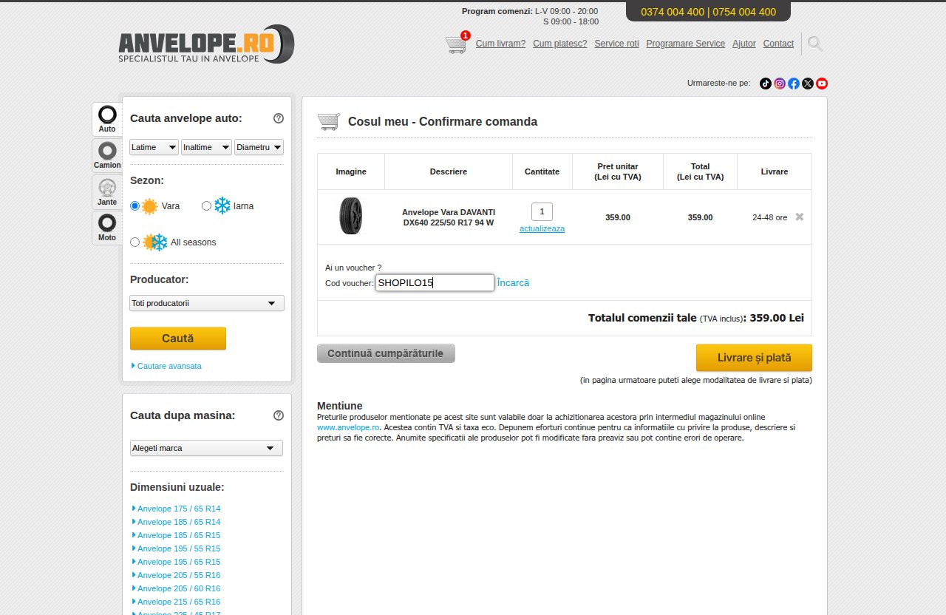Select the Vara season radio button
This screenshot has width=946, height=615.
135,206
